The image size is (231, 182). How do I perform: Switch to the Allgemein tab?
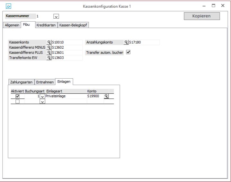tap(12, 25)
